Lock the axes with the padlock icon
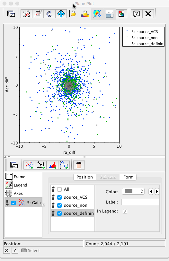The height and width of the screenshot is (261, 169). (x=73, y=14)
